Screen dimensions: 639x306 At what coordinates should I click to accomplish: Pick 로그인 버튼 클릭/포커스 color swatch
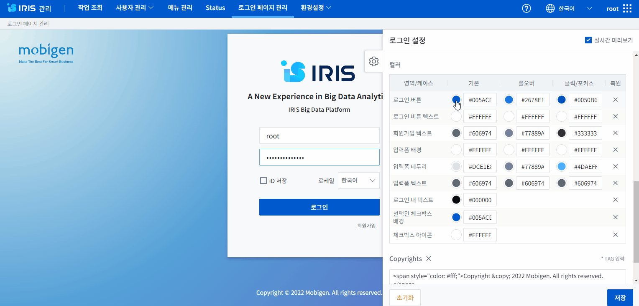pos(562,100)
